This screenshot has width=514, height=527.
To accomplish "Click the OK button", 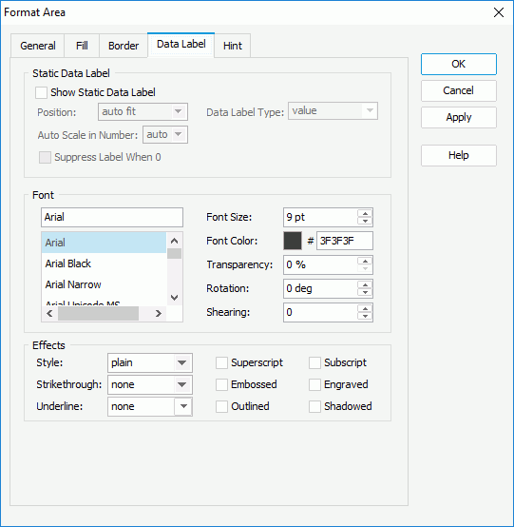I will coord(459,64).
